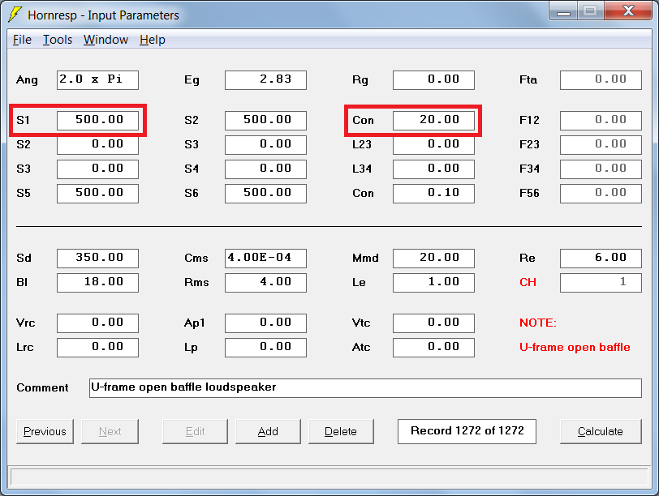Select the L34 input field
659x496 pixels.
(433, 169)
